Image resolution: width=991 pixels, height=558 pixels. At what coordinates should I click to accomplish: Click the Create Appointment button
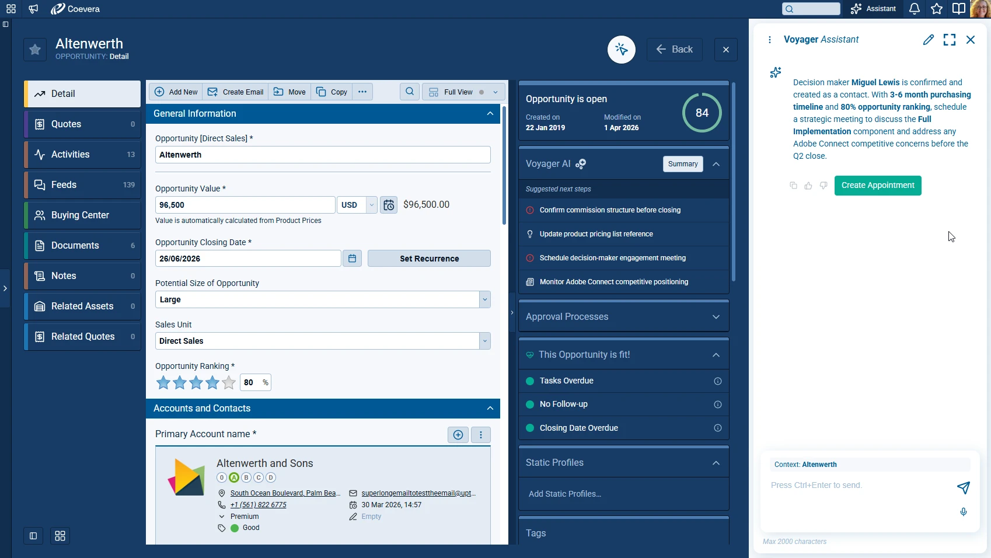tap(878, 186)
